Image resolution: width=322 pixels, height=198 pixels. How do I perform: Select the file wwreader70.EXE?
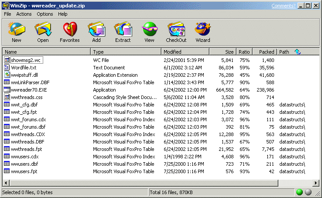click(29, 90)
